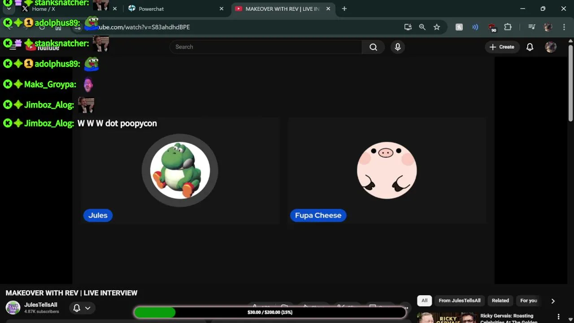574x323 pixels.
Task: Open the Extensions puzzle-piece menu
Action: coord(508,27)
